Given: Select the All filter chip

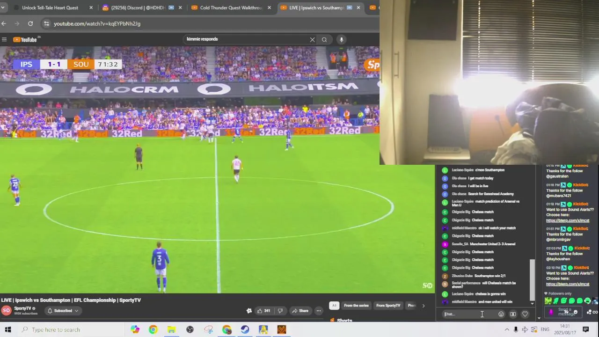Looking at the screenshot, I should (x=334, y=306).
